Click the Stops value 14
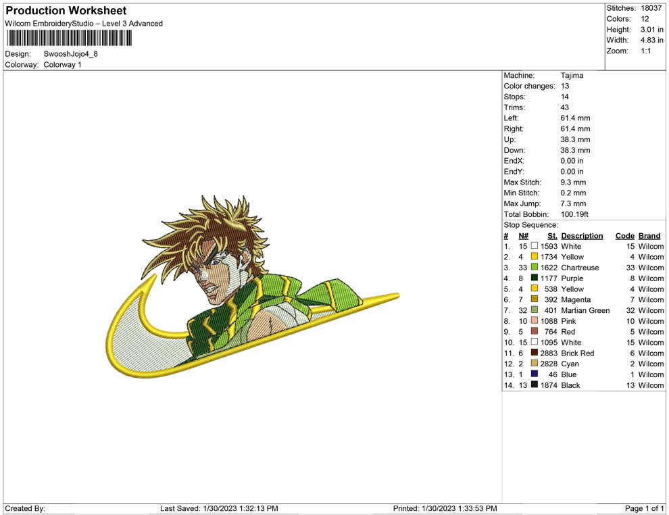The height and width of the screenshot is (515, 669). click(565, 97)
